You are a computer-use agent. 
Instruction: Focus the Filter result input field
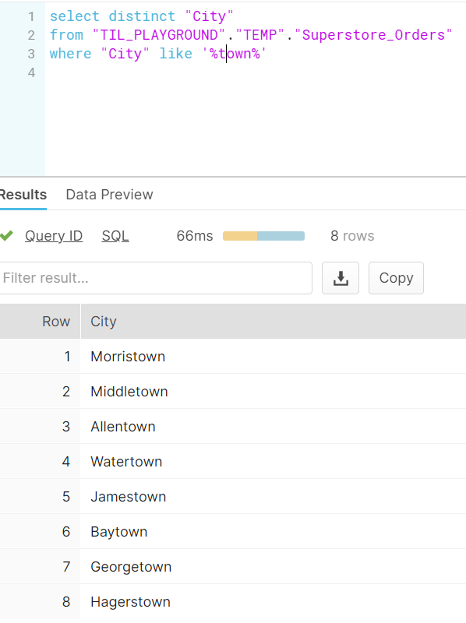point(156,278)
